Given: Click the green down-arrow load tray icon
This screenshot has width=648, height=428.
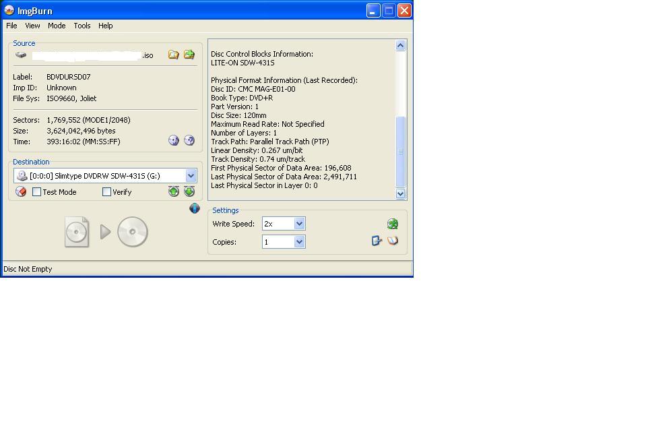Looking at the screenshot, I should [x=189, y=191].
